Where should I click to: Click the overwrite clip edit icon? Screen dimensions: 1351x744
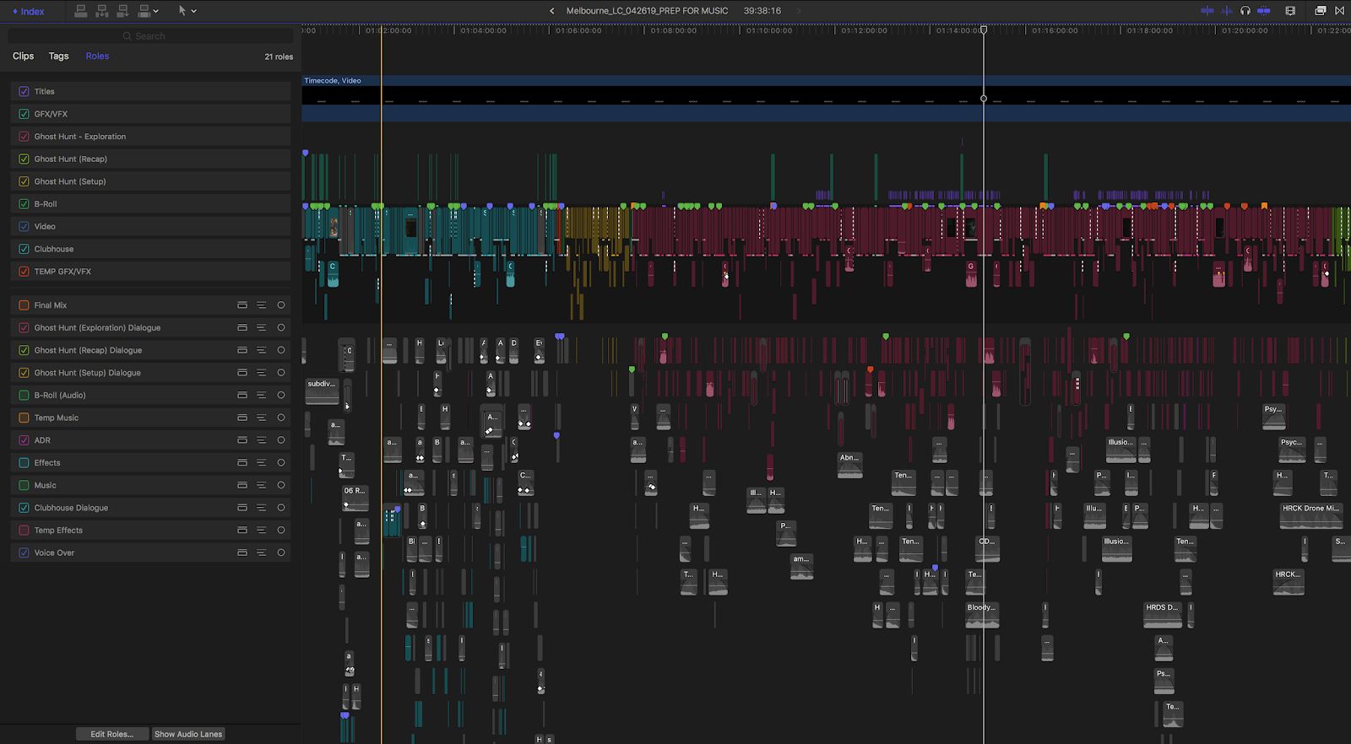[x=144, y=11]
